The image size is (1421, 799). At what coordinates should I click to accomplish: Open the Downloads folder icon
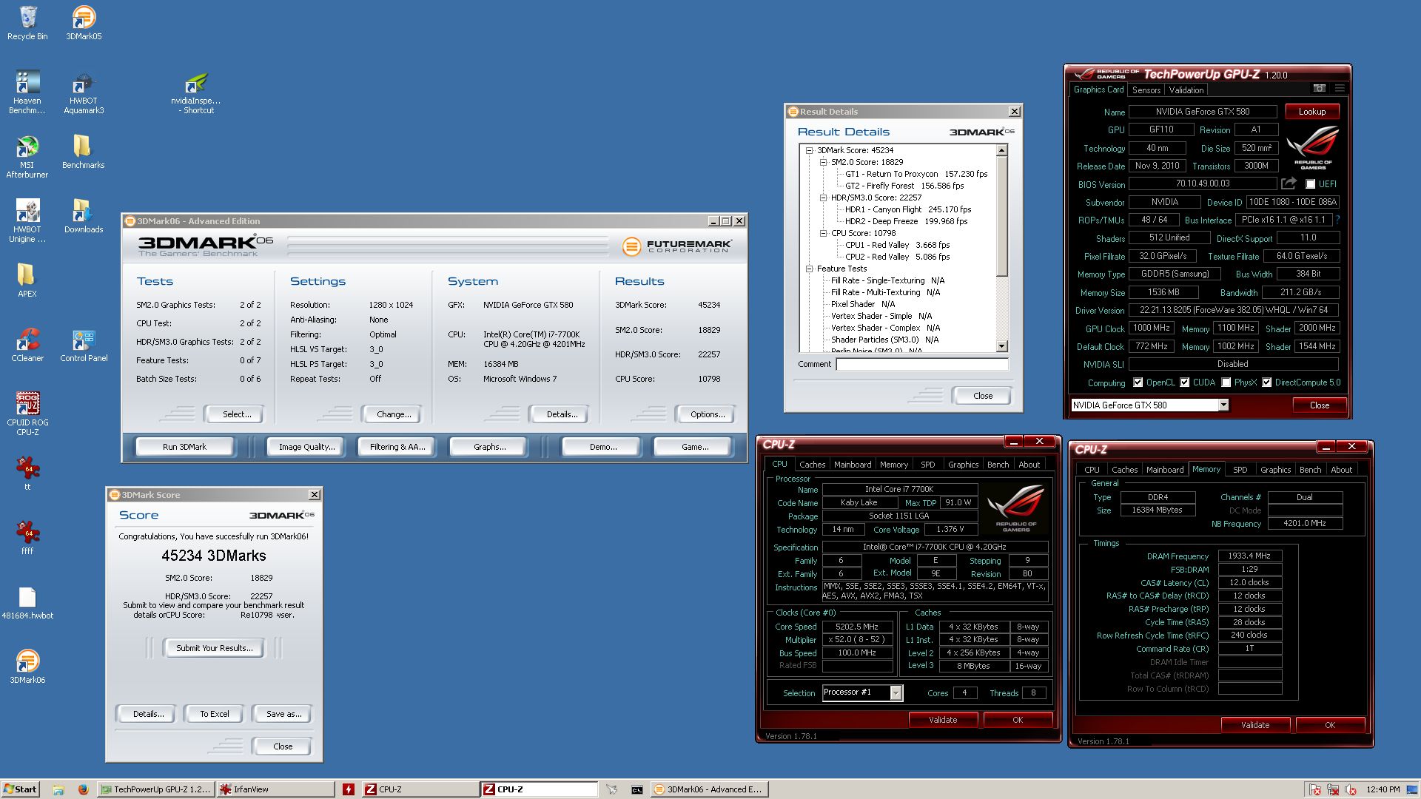pos(84,216)
